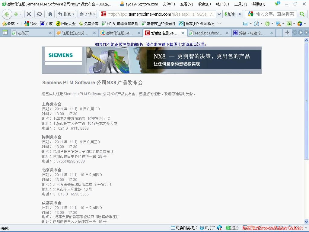Open the Google search engine selector
309x232 pixels.
[x=251, y=14]
